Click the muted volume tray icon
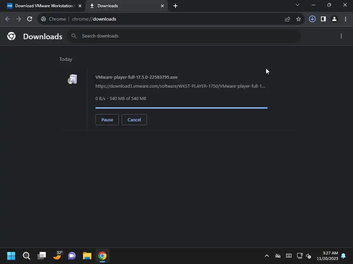Image resolution: width=353 pixels, height=264 pixels. [x=309, y=256]
